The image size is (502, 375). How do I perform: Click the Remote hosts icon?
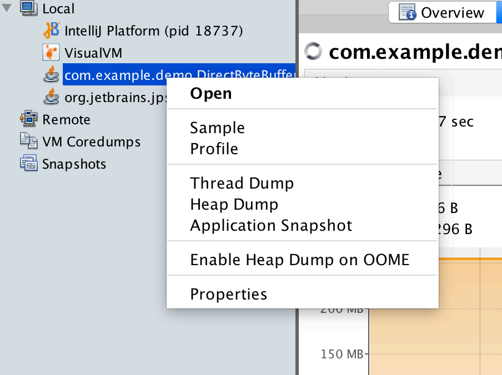(29, 119)
